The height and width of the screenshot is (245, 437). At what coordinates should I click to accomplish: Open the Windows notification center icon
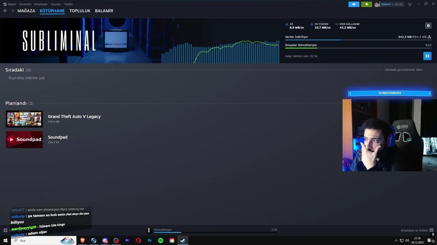429,241
